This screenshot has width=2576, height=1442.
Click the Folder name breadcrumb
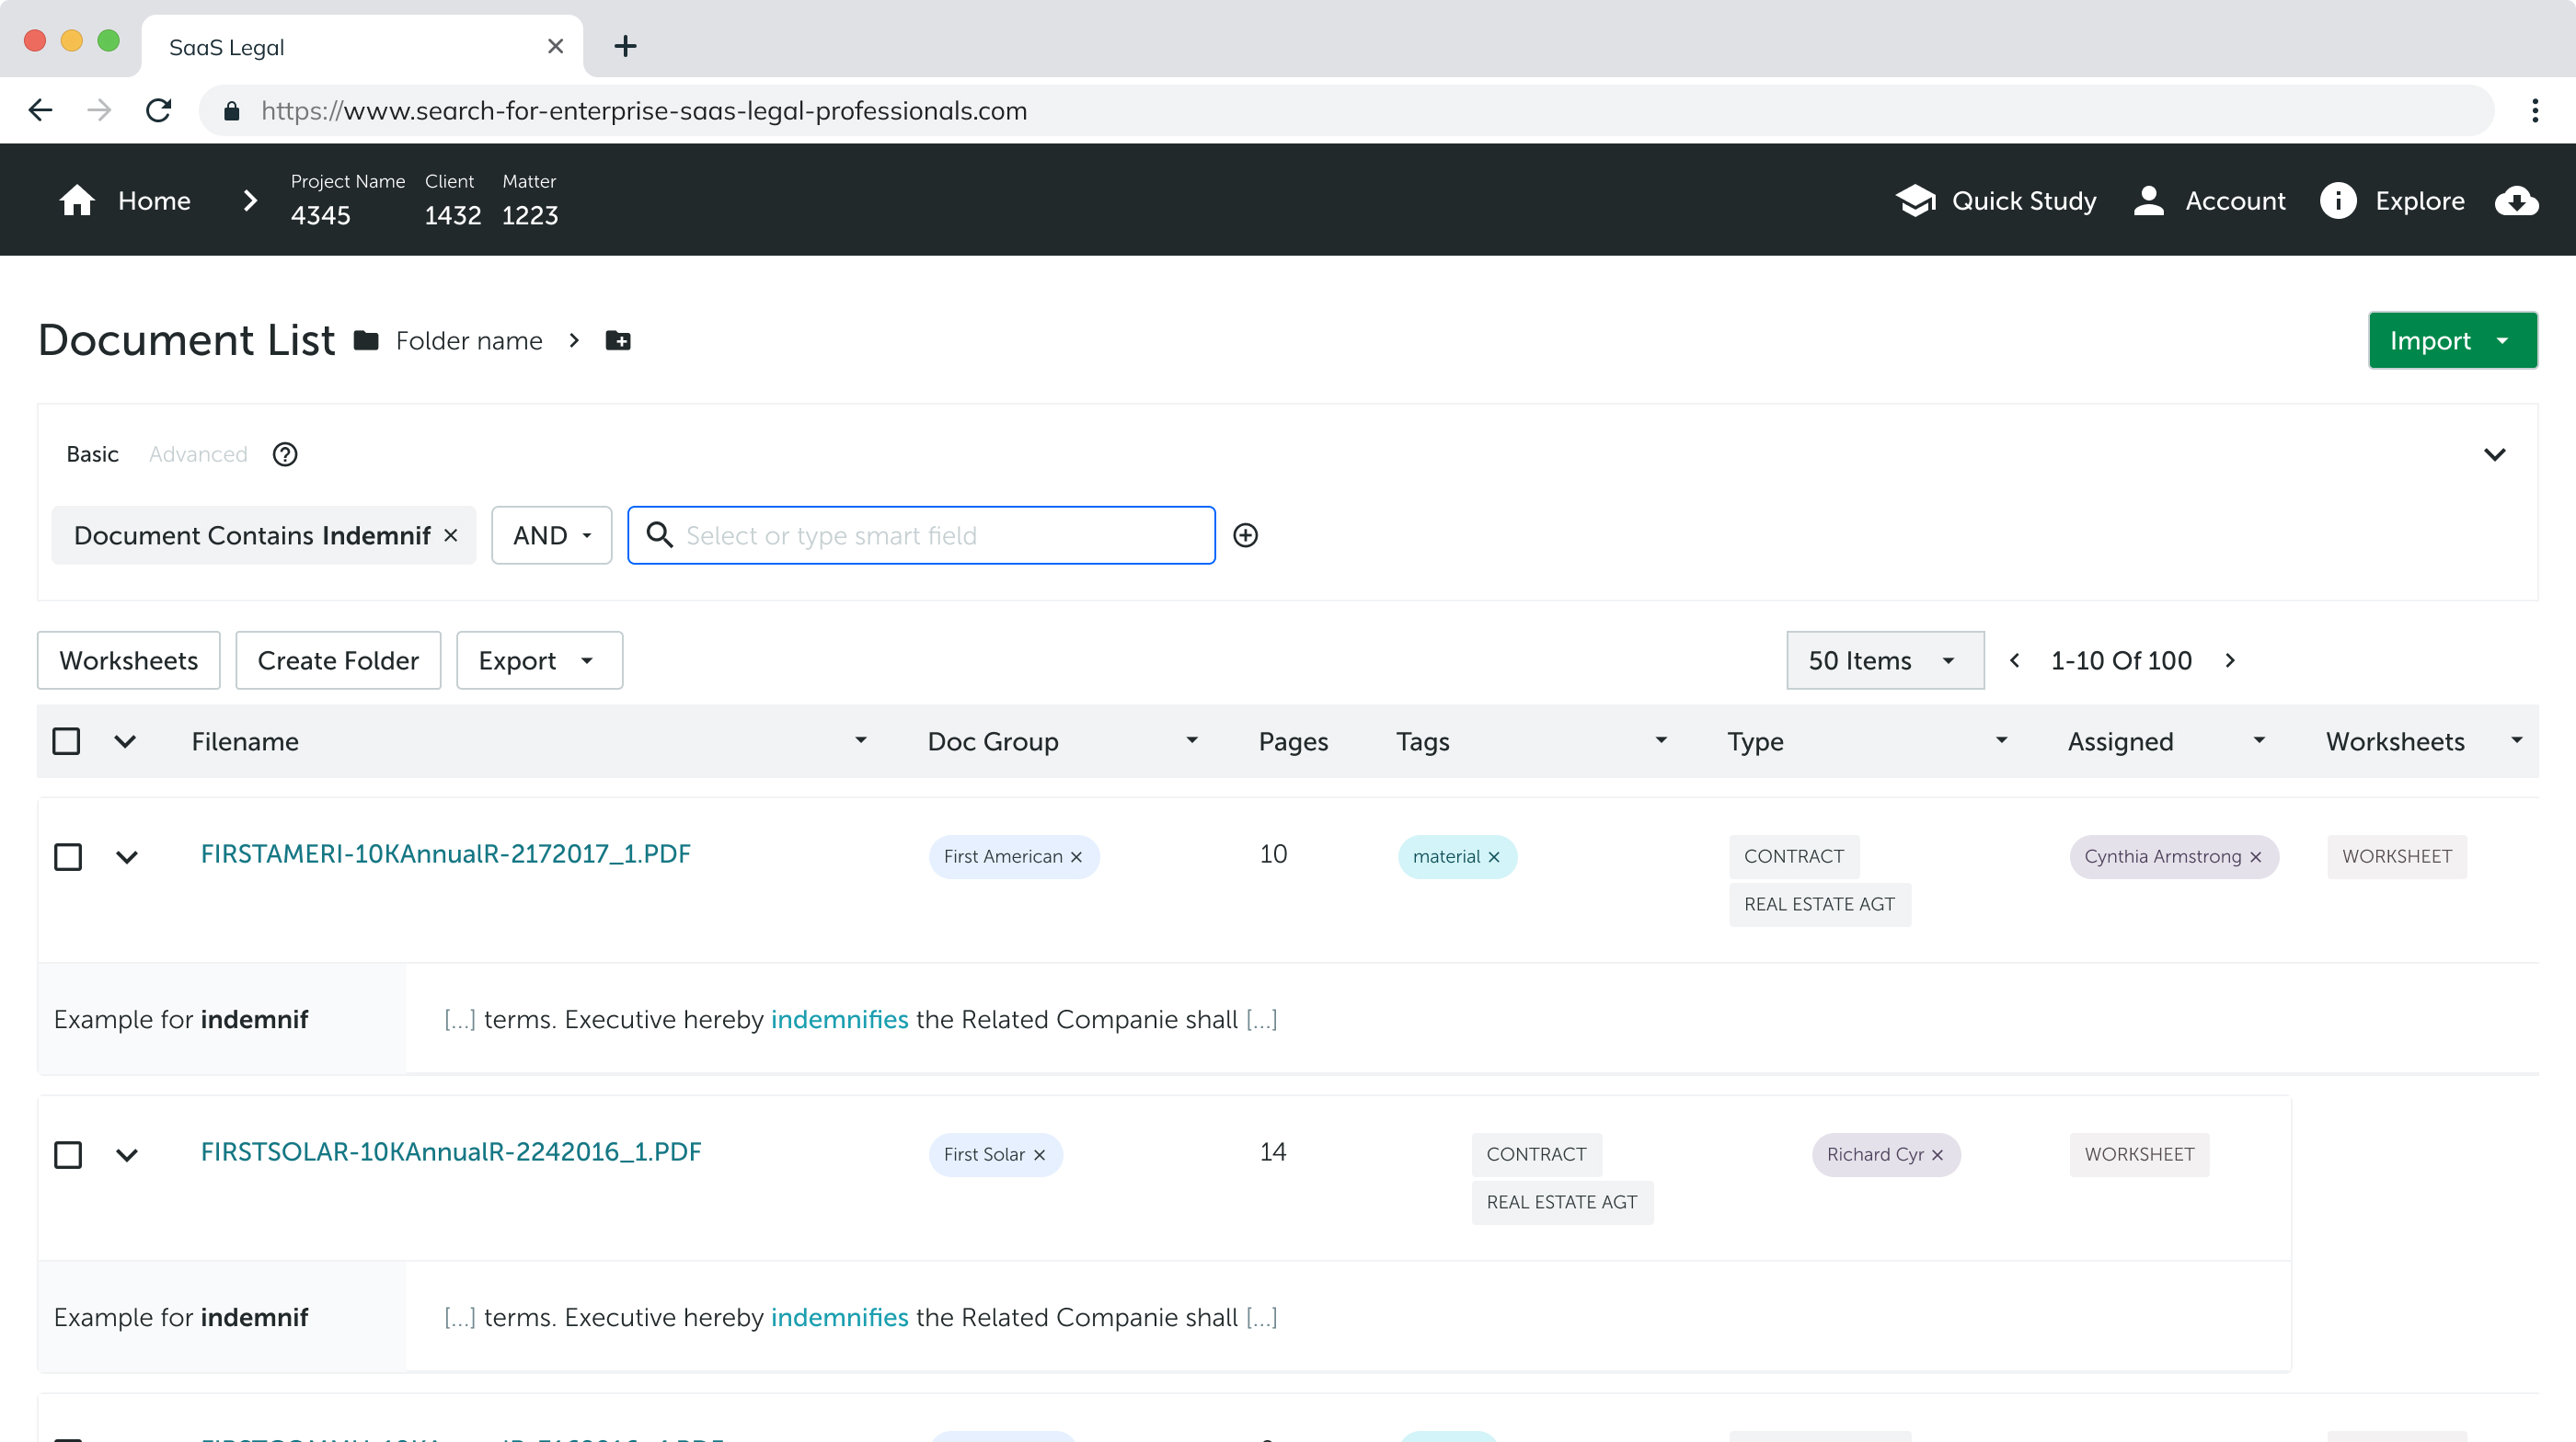[469, 341]
